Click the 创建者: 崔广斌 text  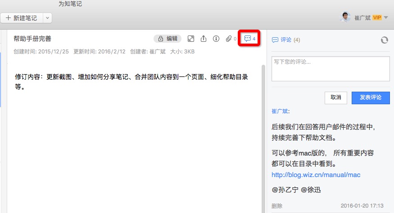point(148,52)
